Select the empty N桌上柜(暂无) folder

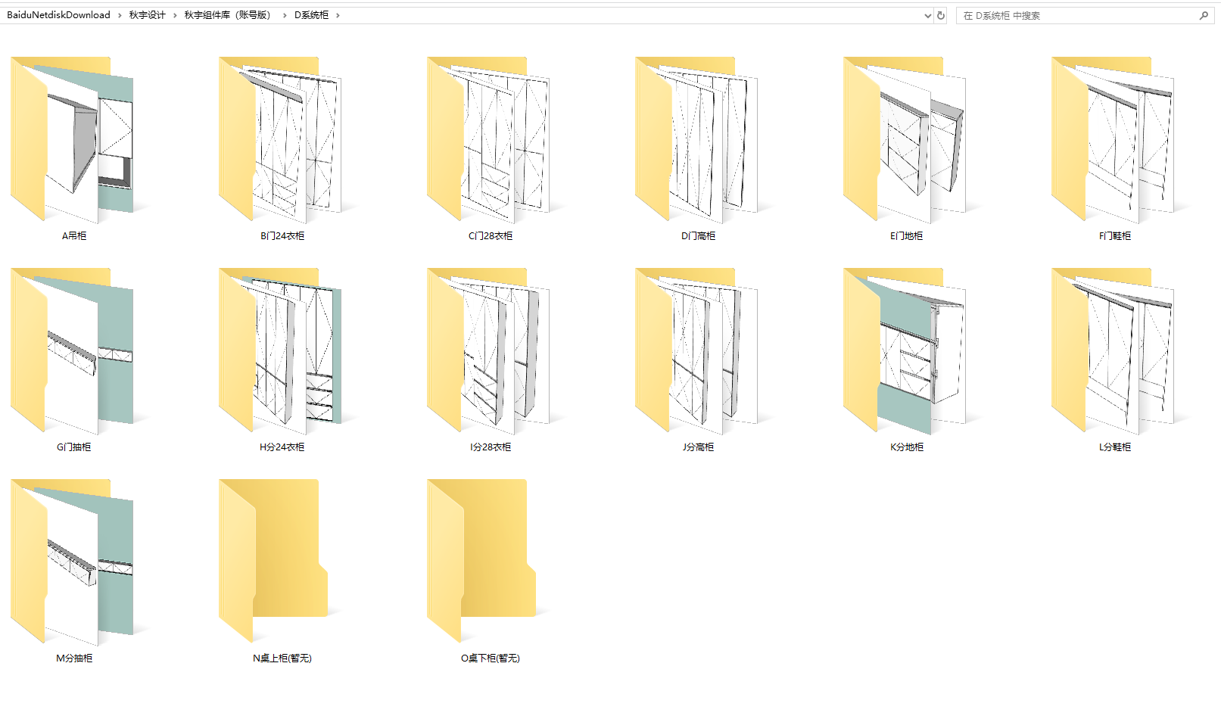pos(281,562)
